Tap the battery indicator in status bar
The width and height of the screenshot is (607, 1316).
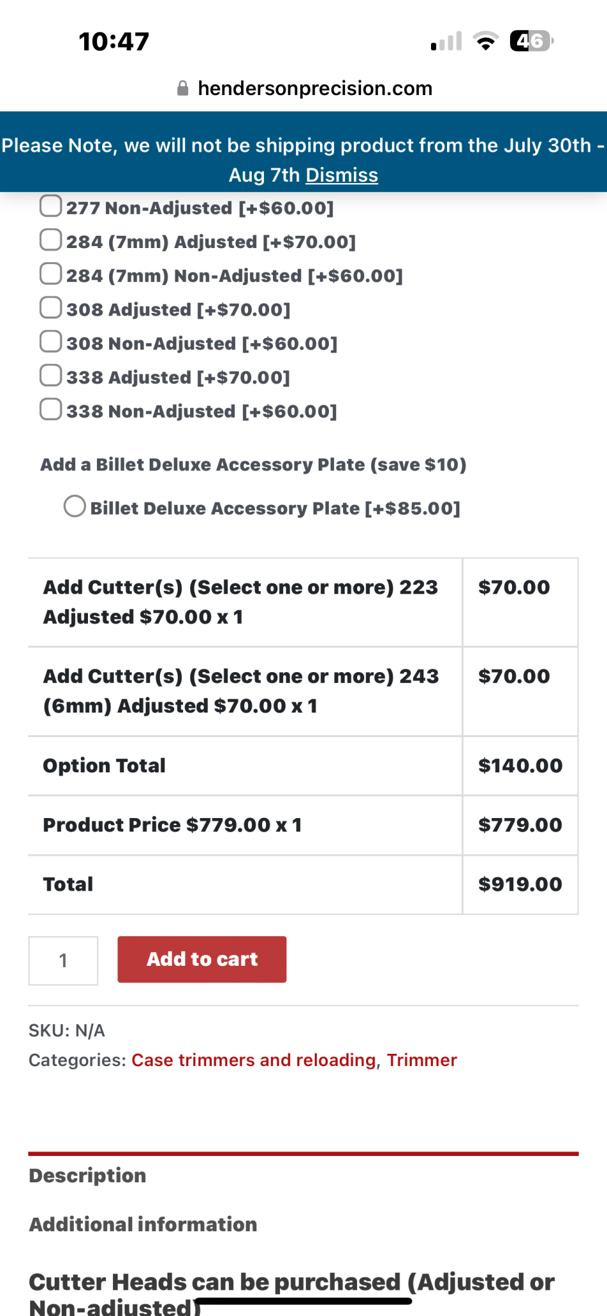(x=531, y=41)
